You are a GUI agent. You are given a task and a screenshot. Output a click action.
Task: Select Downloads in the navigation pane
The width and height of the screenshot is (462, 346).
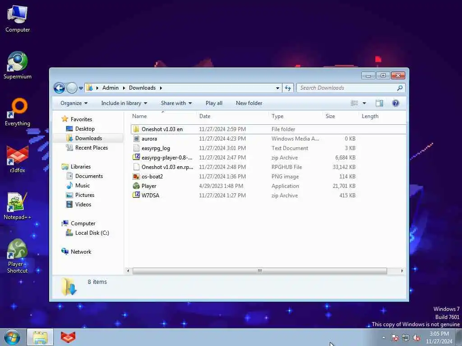point(88,138)
